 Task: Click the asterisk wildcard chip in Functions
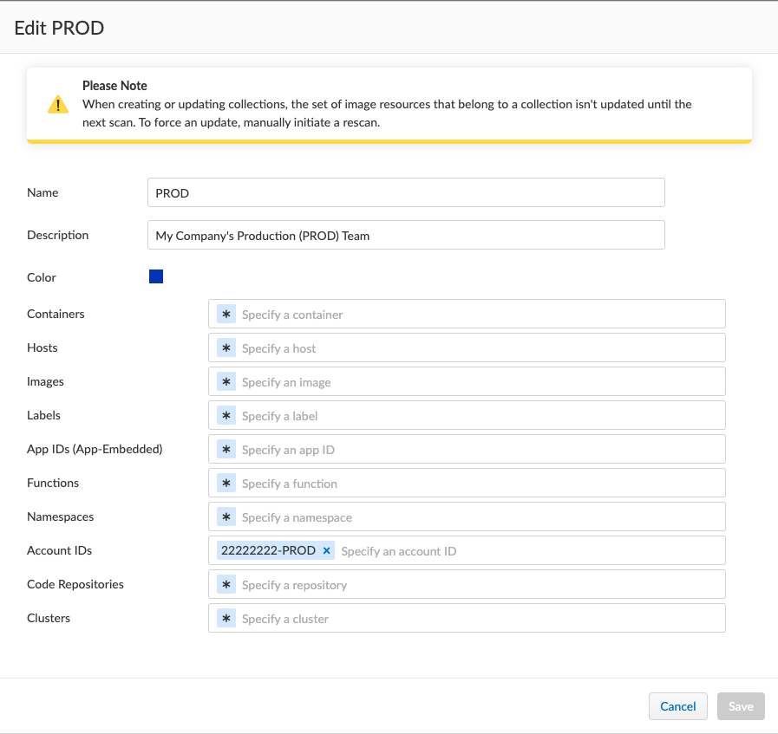point(226,484)
